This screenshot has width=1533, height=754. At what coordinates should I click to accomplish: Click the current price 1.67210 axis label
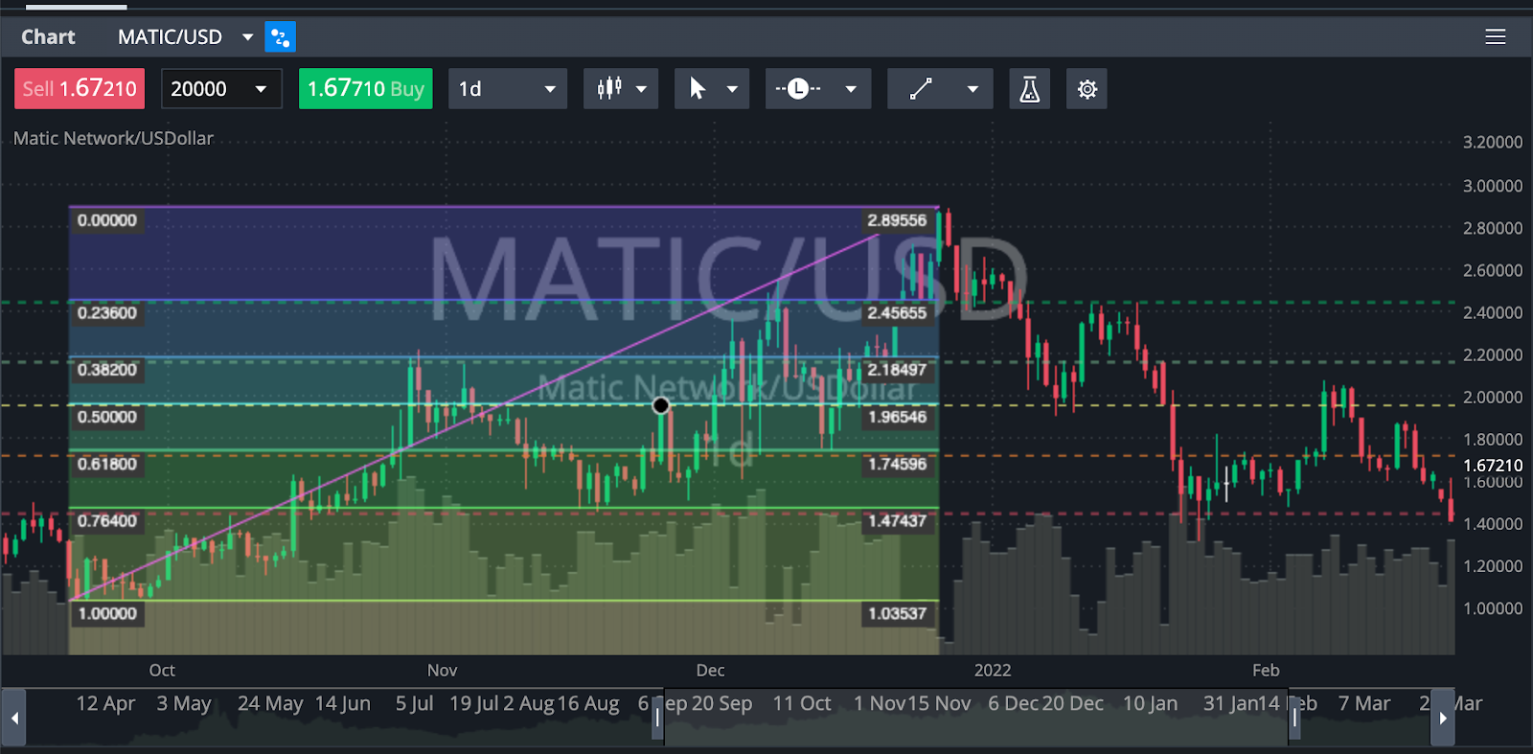coord(1493,466)
